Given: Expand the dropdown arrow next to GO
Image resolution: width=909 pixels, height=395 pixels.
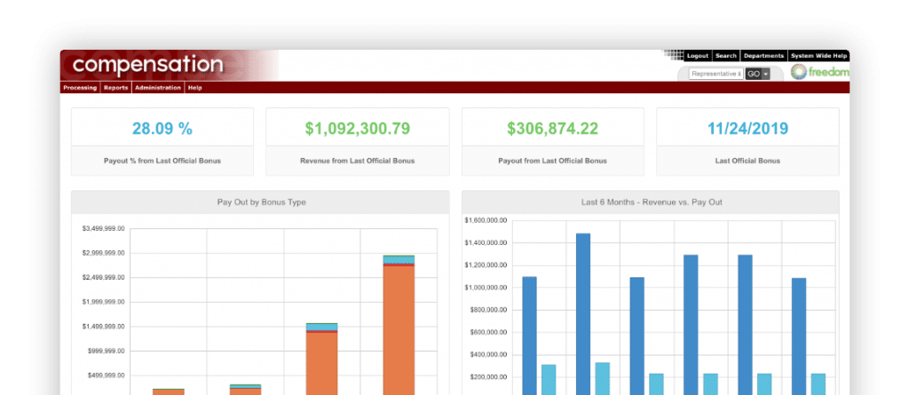Looking at the screenshot, I should coord(766,74).
